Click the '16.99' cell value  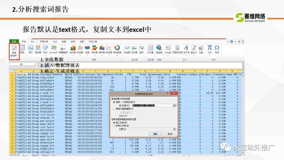tap(210, 93)
